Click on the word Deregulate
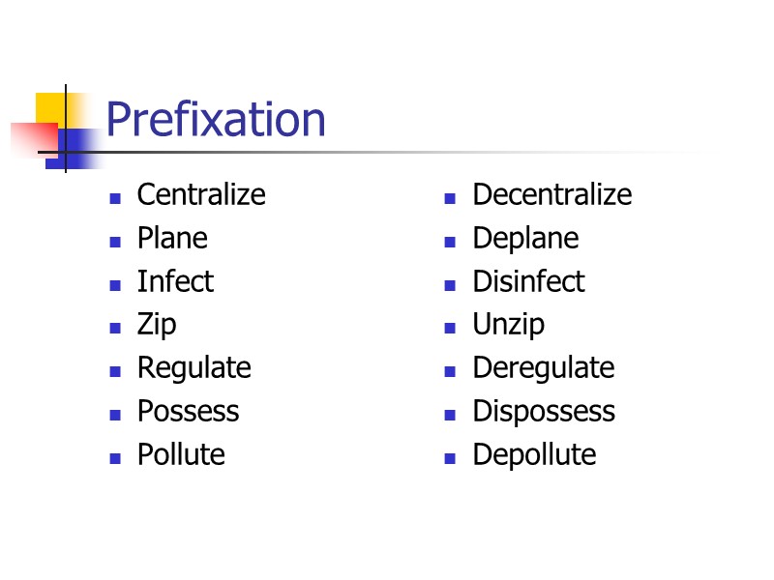This screenshot has width=774, height=580. (543, 368)
